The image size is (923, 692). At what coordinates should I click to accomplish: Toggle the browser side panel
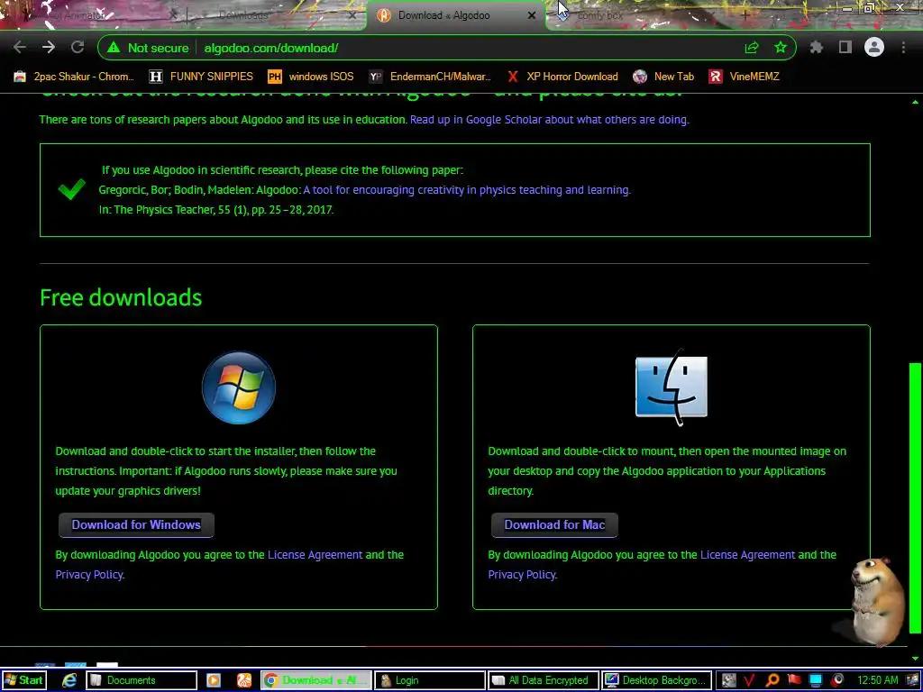click(845, 48)
